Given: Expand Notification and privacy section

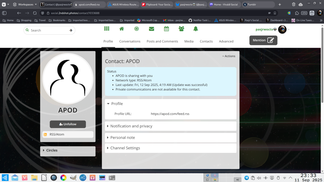Looking at the screenshot, I should tap(131, 126).
